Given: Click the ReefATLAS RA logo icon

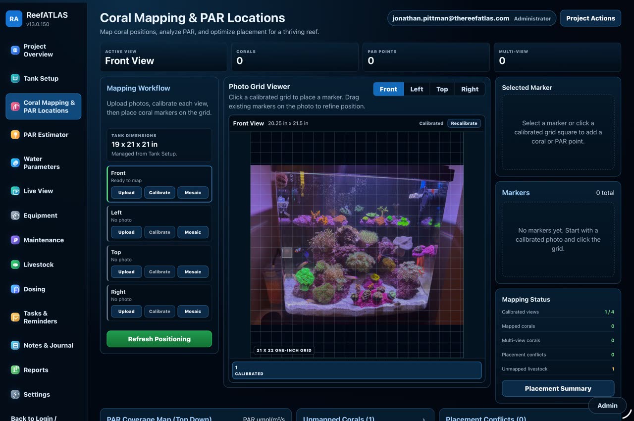Looking at the screenshot, I should point(14,19).
